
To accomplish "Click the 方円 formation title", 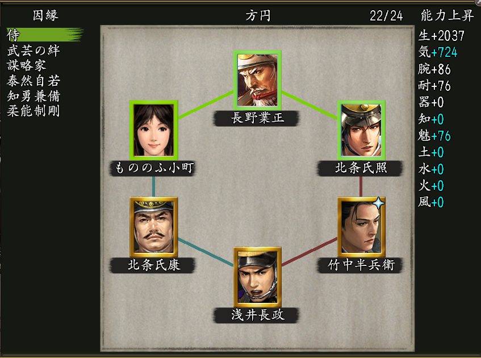I will [x=258, y=16].
